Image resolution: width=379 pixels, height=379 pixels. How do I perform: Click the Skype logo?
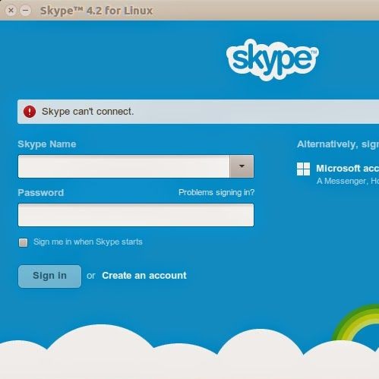(273, 60)
